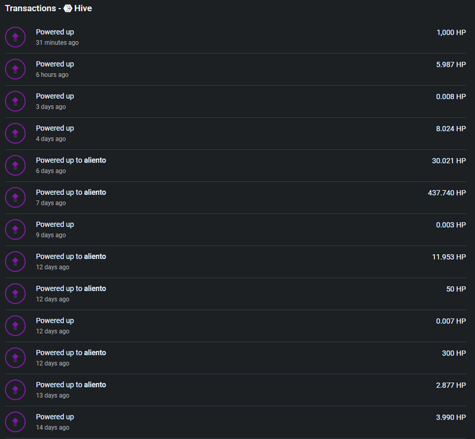The width and height of the screenshot is (475, 439).
Task: Click the power-up icon for the 8.024 HP transaction
Action: (15, 134)
